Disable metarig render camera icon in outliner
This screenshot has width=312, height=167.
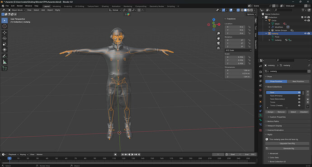click(309, 33)
